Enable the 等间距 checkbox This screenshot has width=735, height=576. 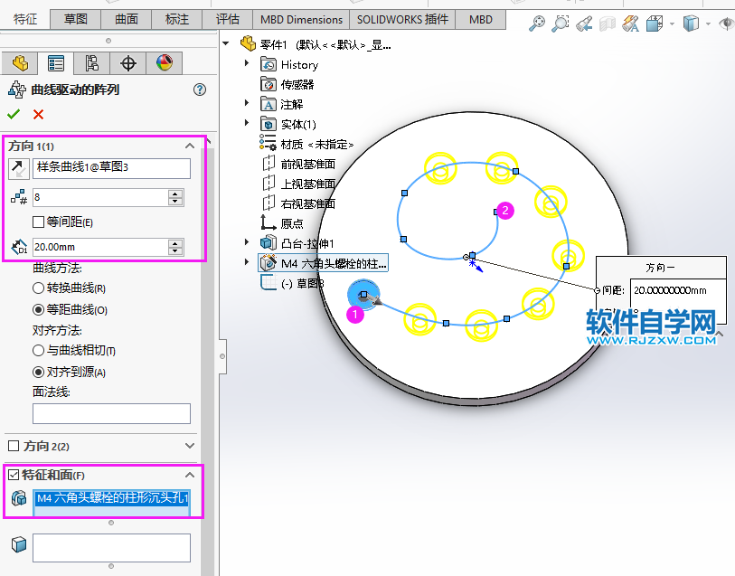click(x=38, y=222)
